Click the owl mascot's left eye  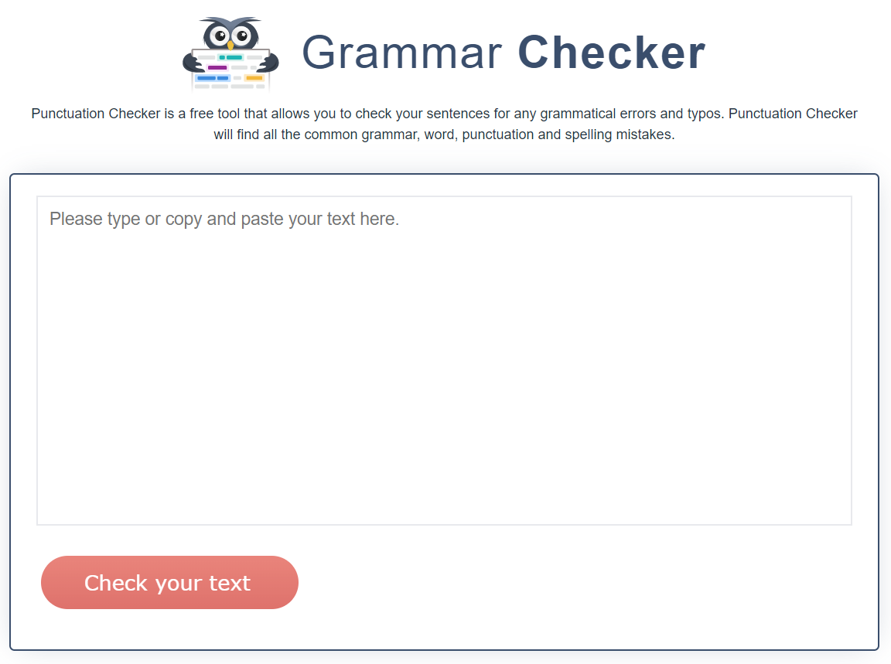tap(220, 36)
